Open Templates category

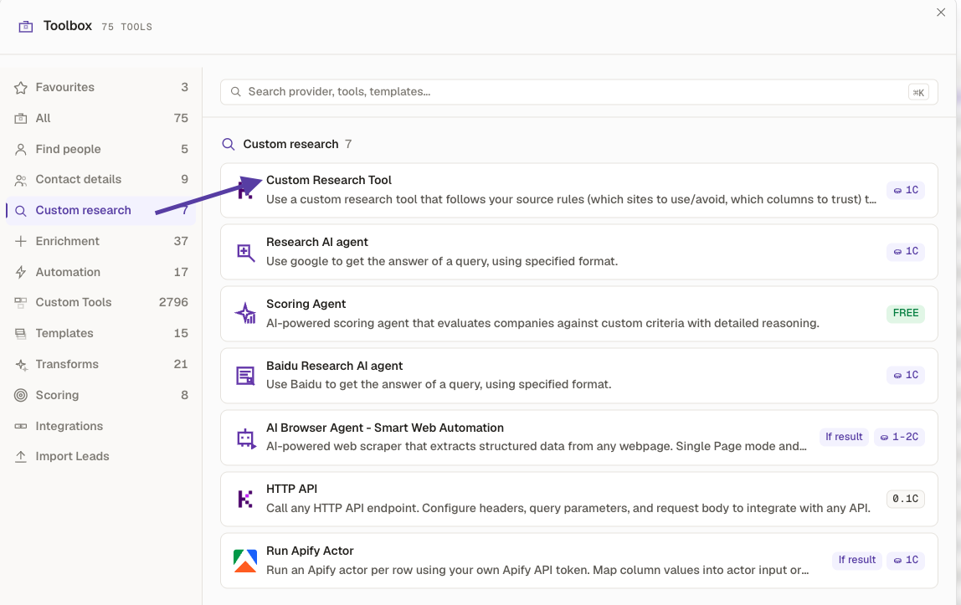pos(100,334)
